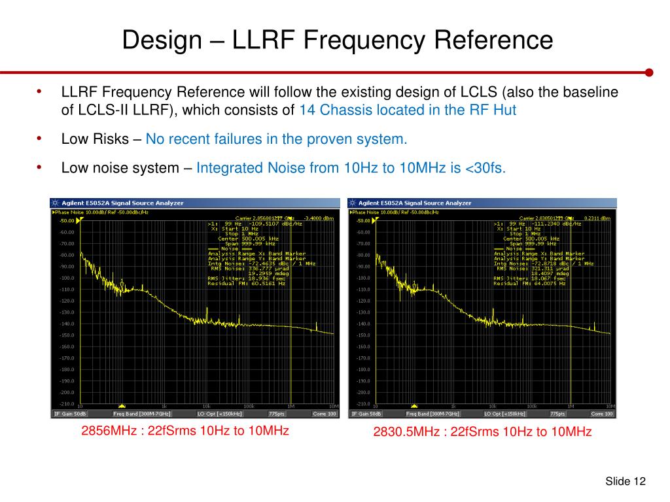The height and width of the screenshot is (502, 670).
Task: Click 'Freq Band [300M-7GHz]' in the 2856MHz analyzer status bar
Action: 142,414
